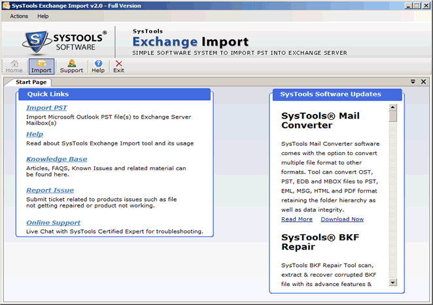Click the red Exit toolbar icon
433x305 pixels.
click(119, 67)
